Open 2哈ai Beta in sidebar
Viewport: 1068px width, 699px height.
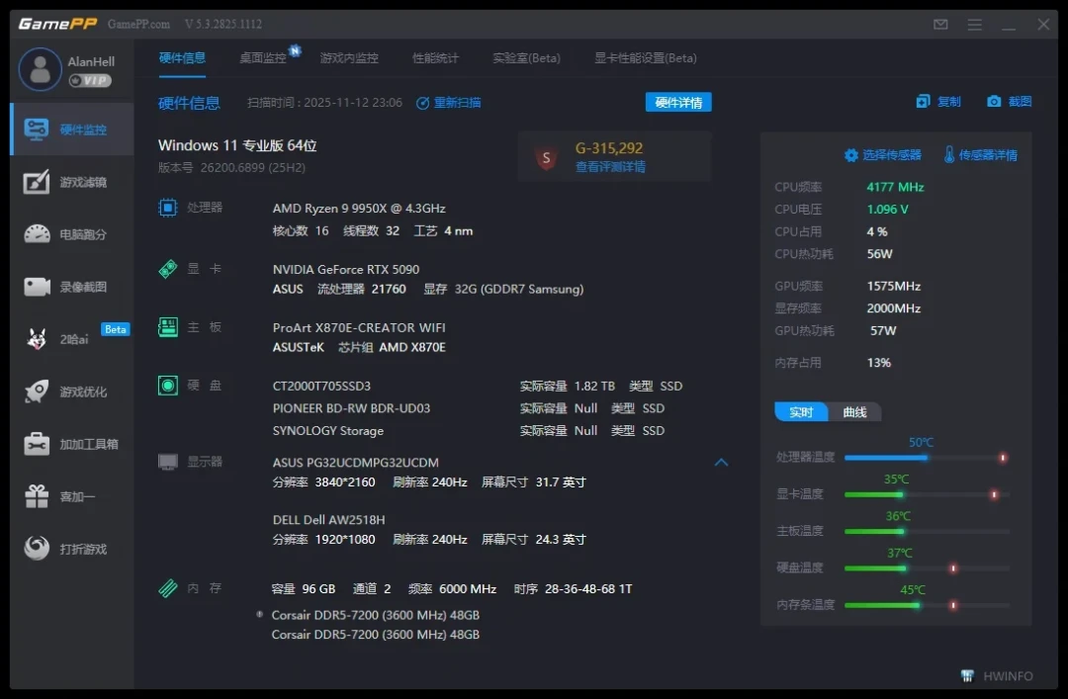click(72, 338)
